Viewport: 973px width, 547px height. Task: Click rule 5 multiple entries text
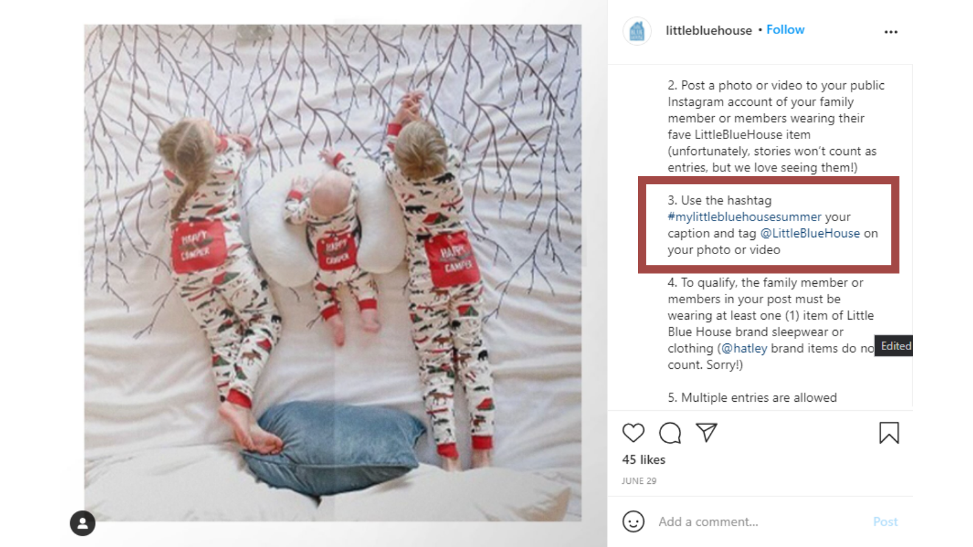click(752, 397)
